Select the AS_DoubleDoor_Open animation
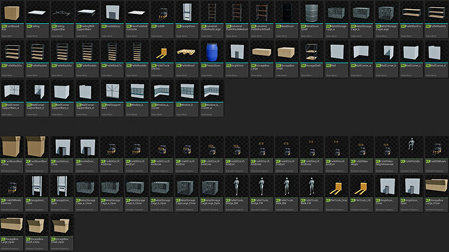This screenshot has height=252, width=449. [x=87, y=155]
